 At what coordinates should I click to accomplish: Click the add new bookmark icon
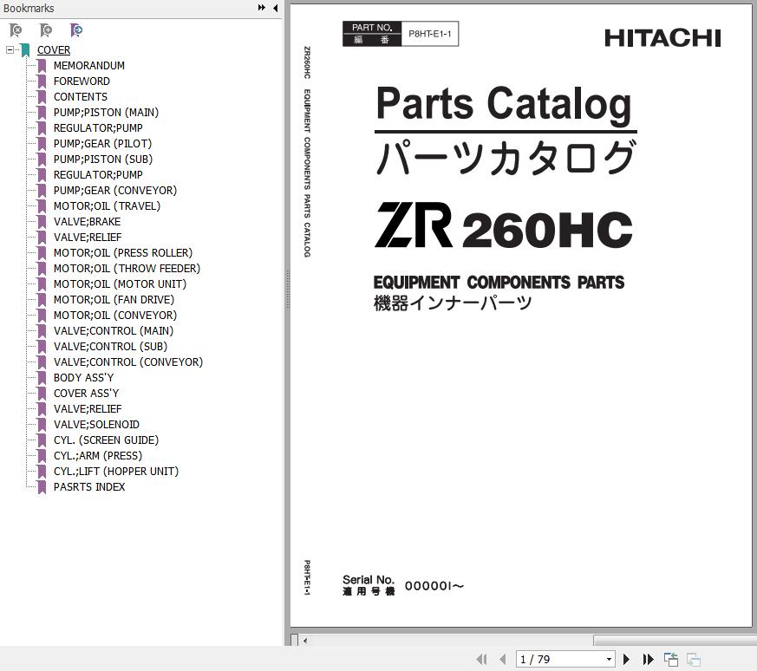[x=46, y=30]
